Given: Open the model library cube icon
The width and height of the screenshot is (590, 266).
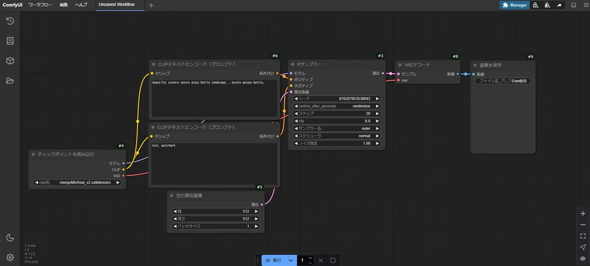Looking at the screenshot, I should pyautogui.click(x=10, y=61).
